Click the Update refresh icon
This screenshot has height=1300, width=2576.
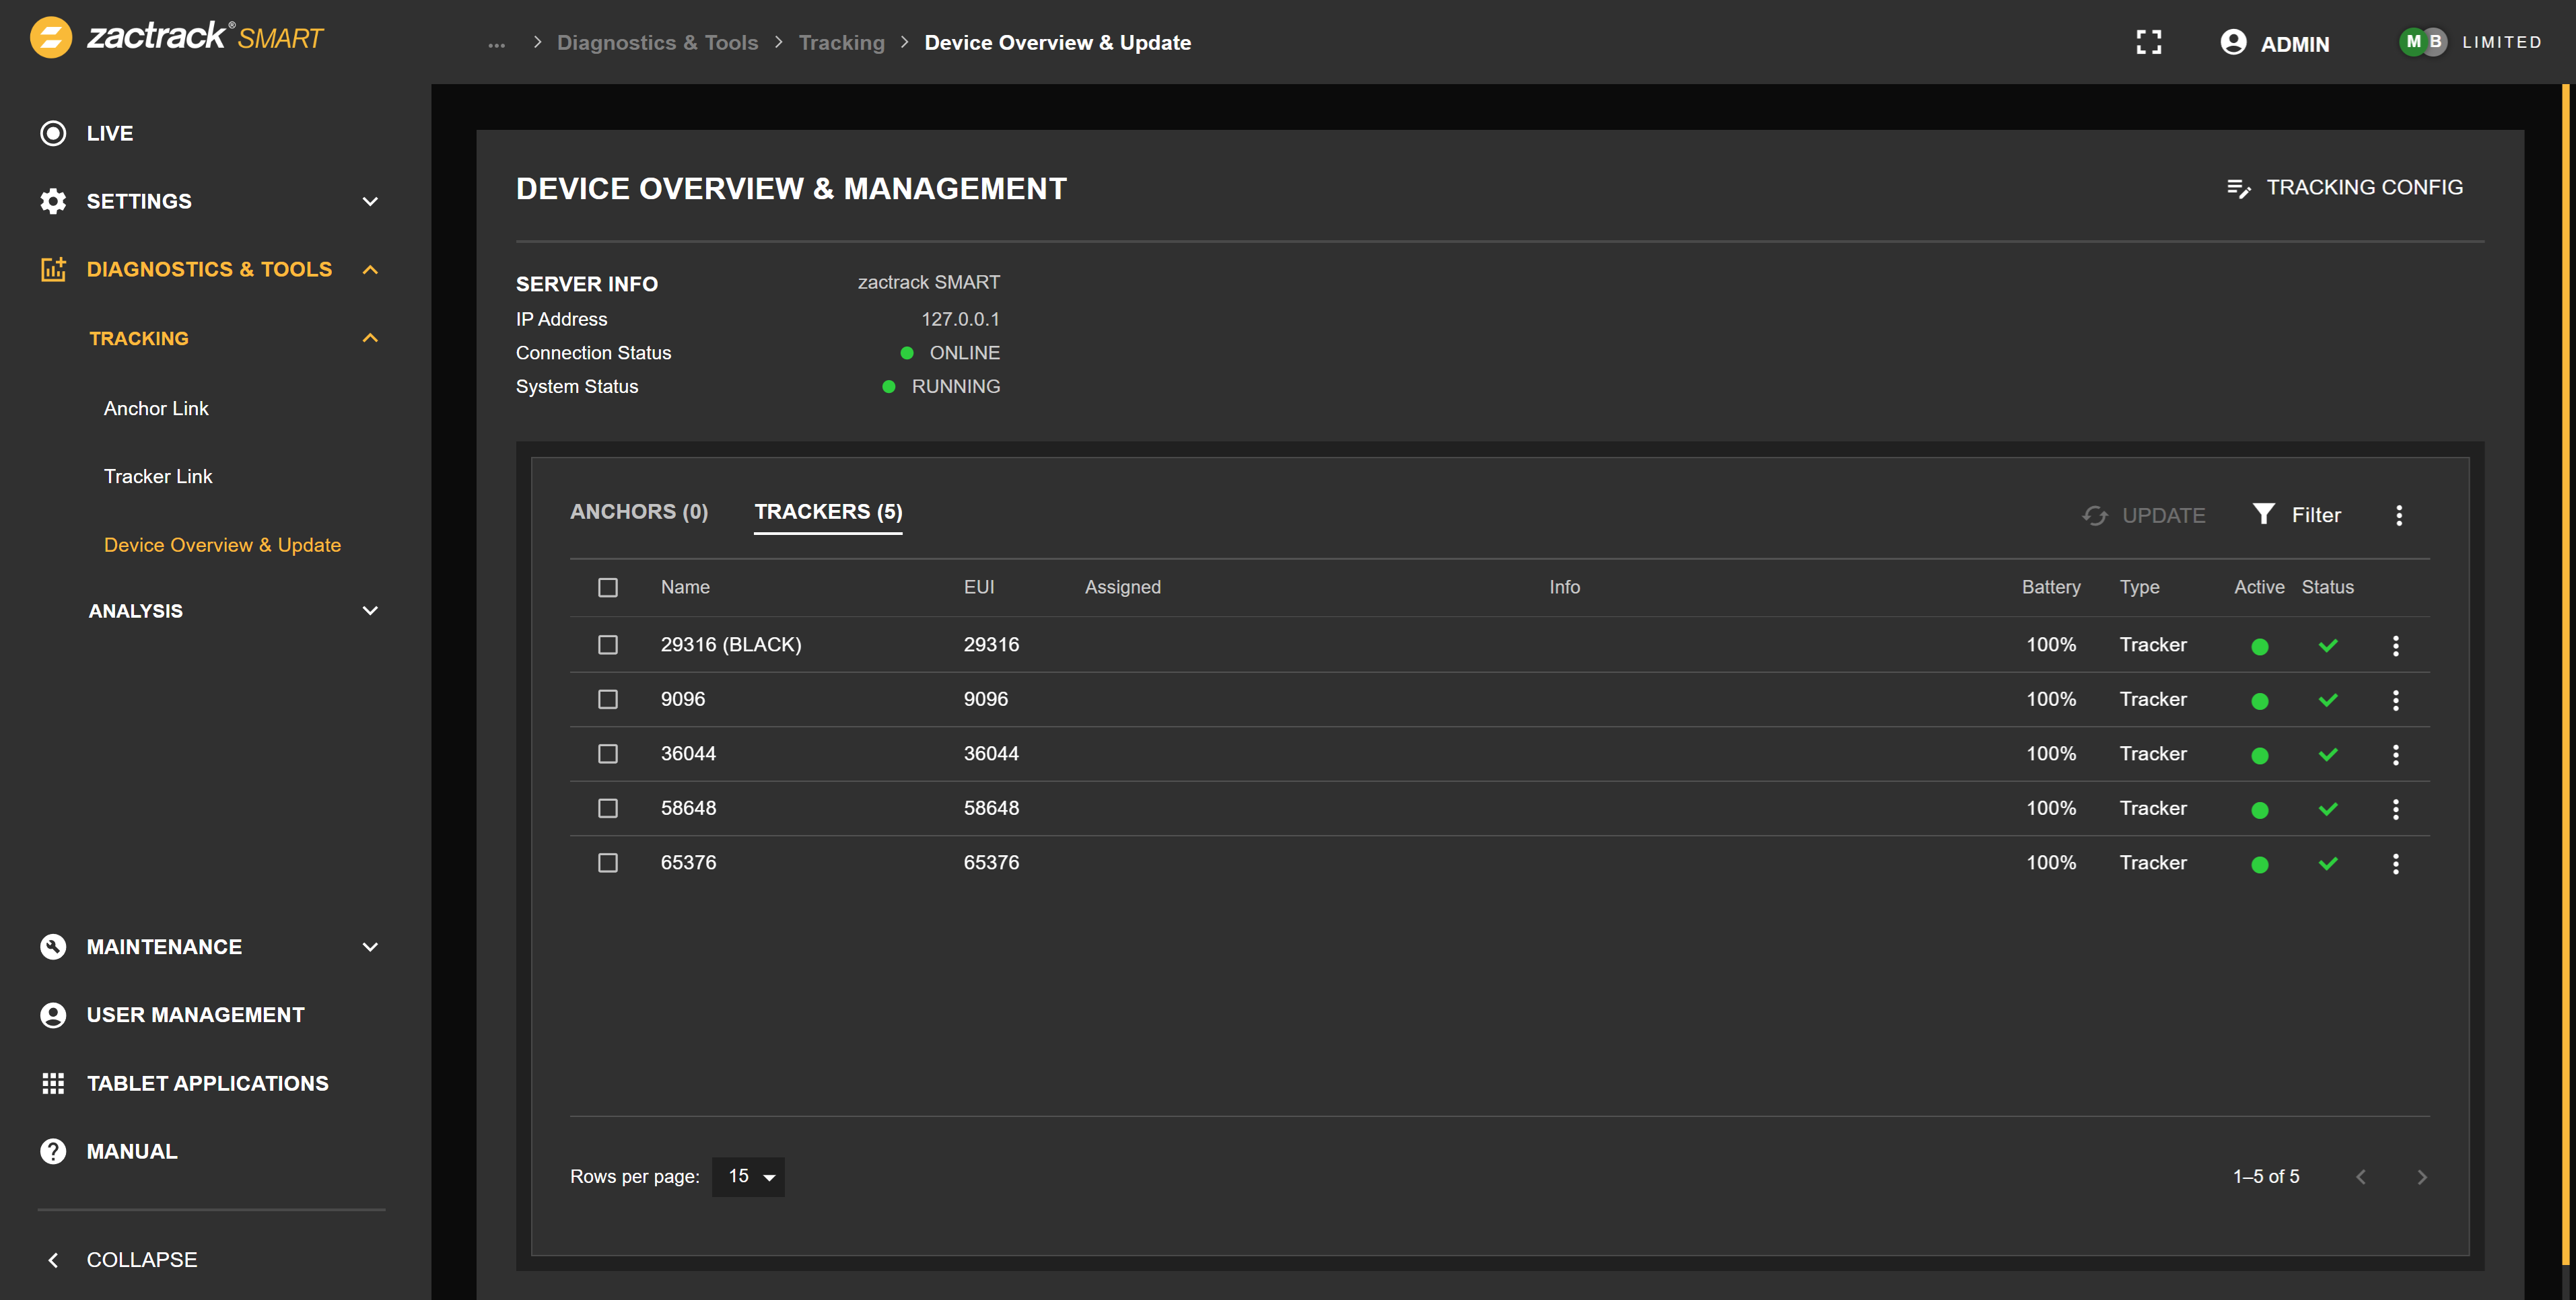pyautogui.click(x=2095, y=515)
